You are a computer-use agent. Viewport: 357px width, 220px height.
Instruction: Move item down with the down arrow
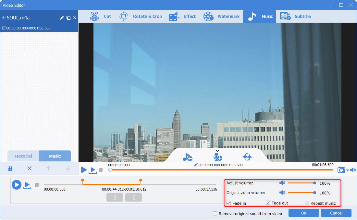coord(68,168)
